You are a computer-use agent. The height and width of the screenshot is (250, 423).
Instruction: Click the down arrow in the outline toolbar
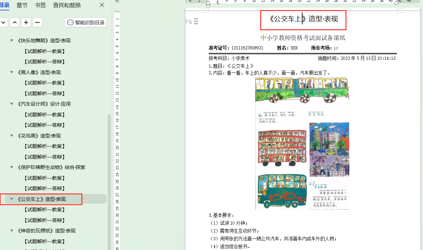click(x=3, y=22)
